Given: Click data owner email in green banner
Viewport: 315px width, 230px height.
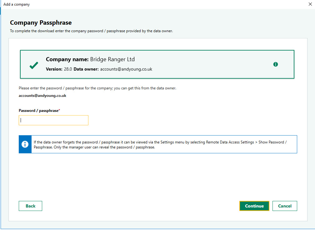Looking at the screenshot, I should pos(126,69).
